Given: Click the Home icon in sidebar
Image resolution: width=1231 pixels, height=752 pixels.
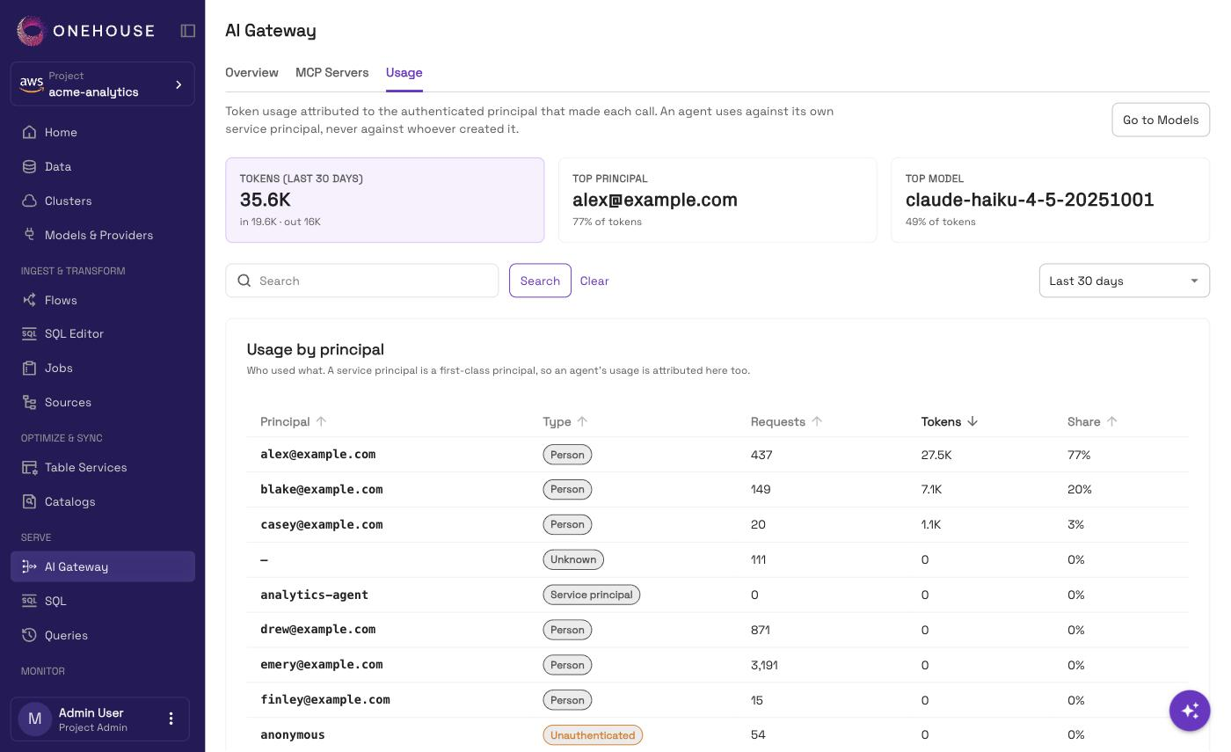Looking at the screenshot, I should [29, 132].
